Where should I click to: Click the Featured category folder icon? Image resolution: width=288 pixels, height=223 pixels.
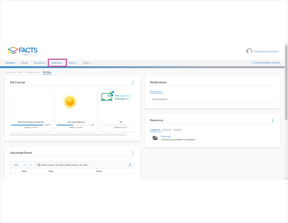pyautogui.click(x=155, y=138)
